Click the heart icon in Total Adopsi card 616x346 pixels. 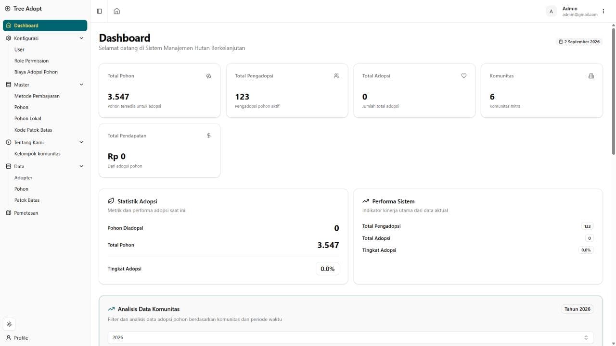point(464,76)
